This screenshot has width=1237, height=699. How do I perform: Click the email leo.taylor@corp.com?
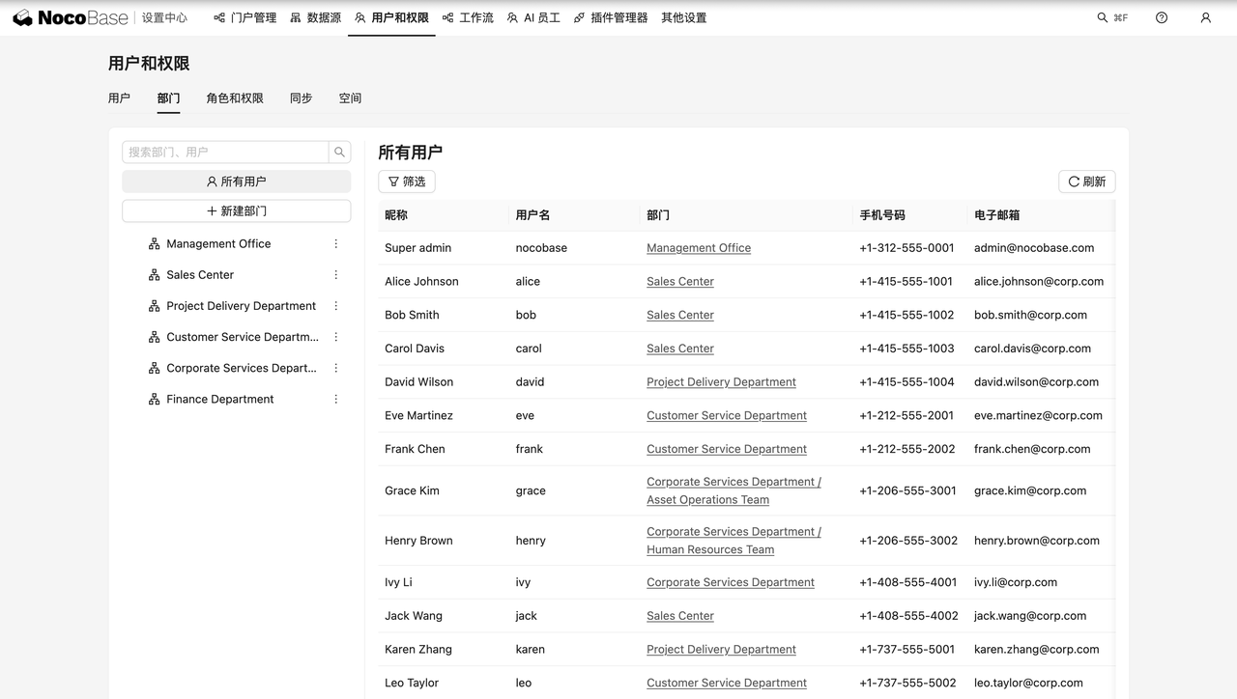[x=1028, y=684]
